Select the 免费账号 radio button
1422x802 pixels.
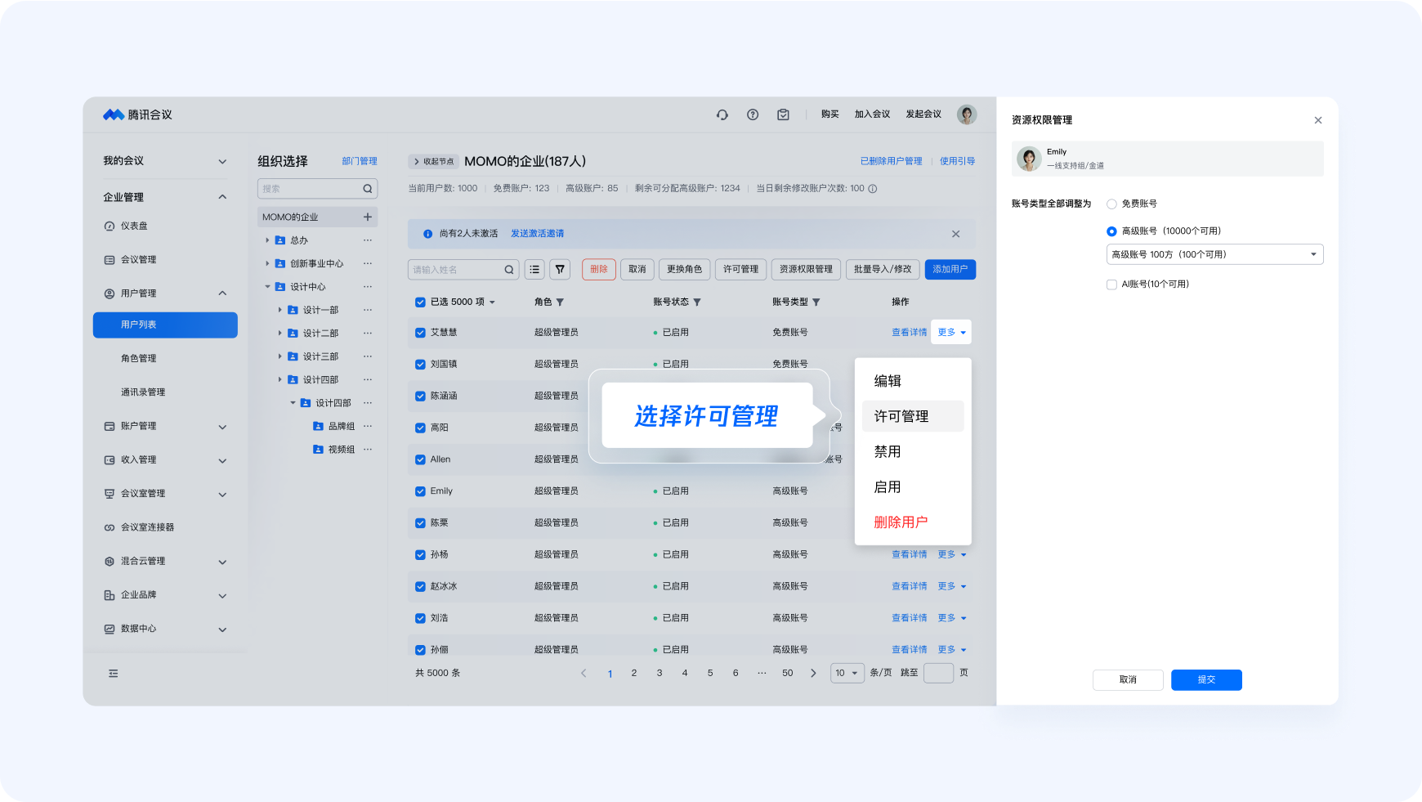tap(1111, 204)
